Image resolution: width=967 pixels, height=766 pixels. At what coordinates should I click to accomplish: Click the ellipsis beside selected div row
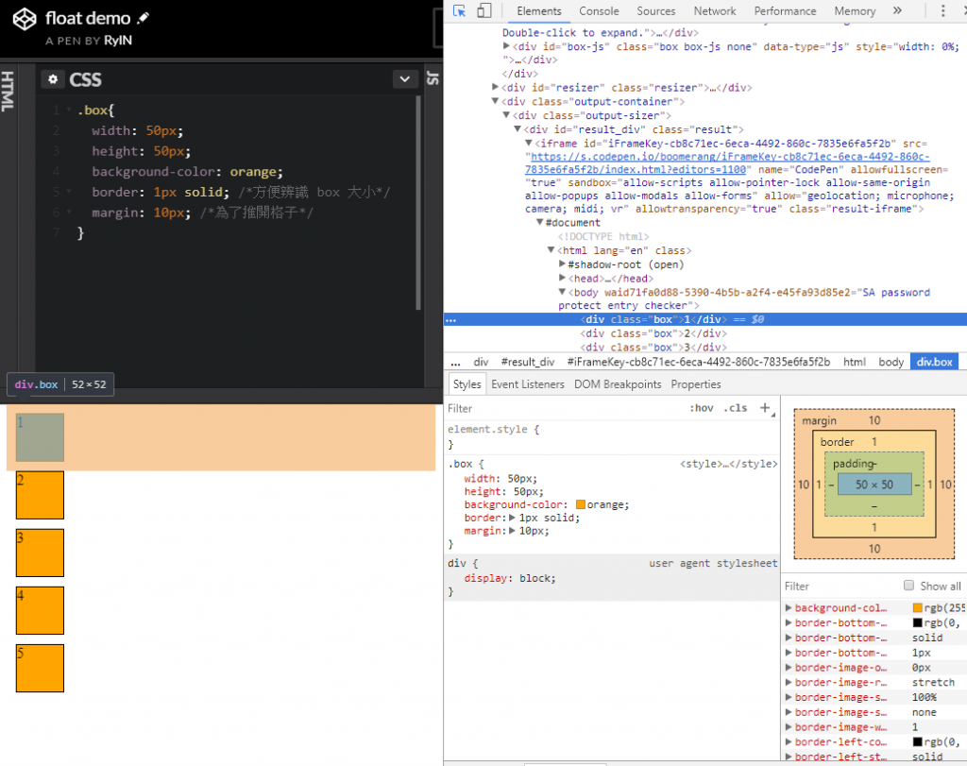(x=450, y=320)
